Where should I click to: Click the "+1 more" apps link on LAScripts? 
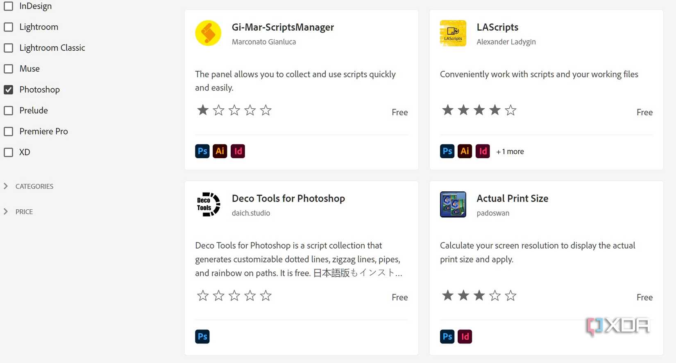(x=510, y=152)
